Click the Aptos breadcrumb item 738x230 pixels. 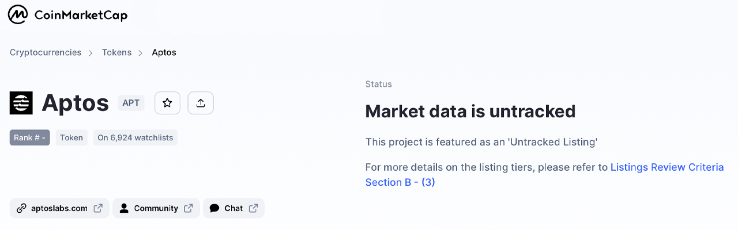click(x=164, y=52)
